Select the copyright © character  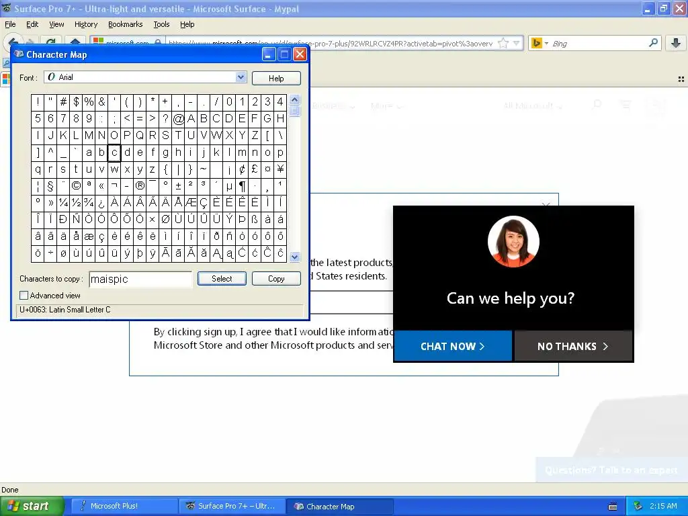click(76, 186)
